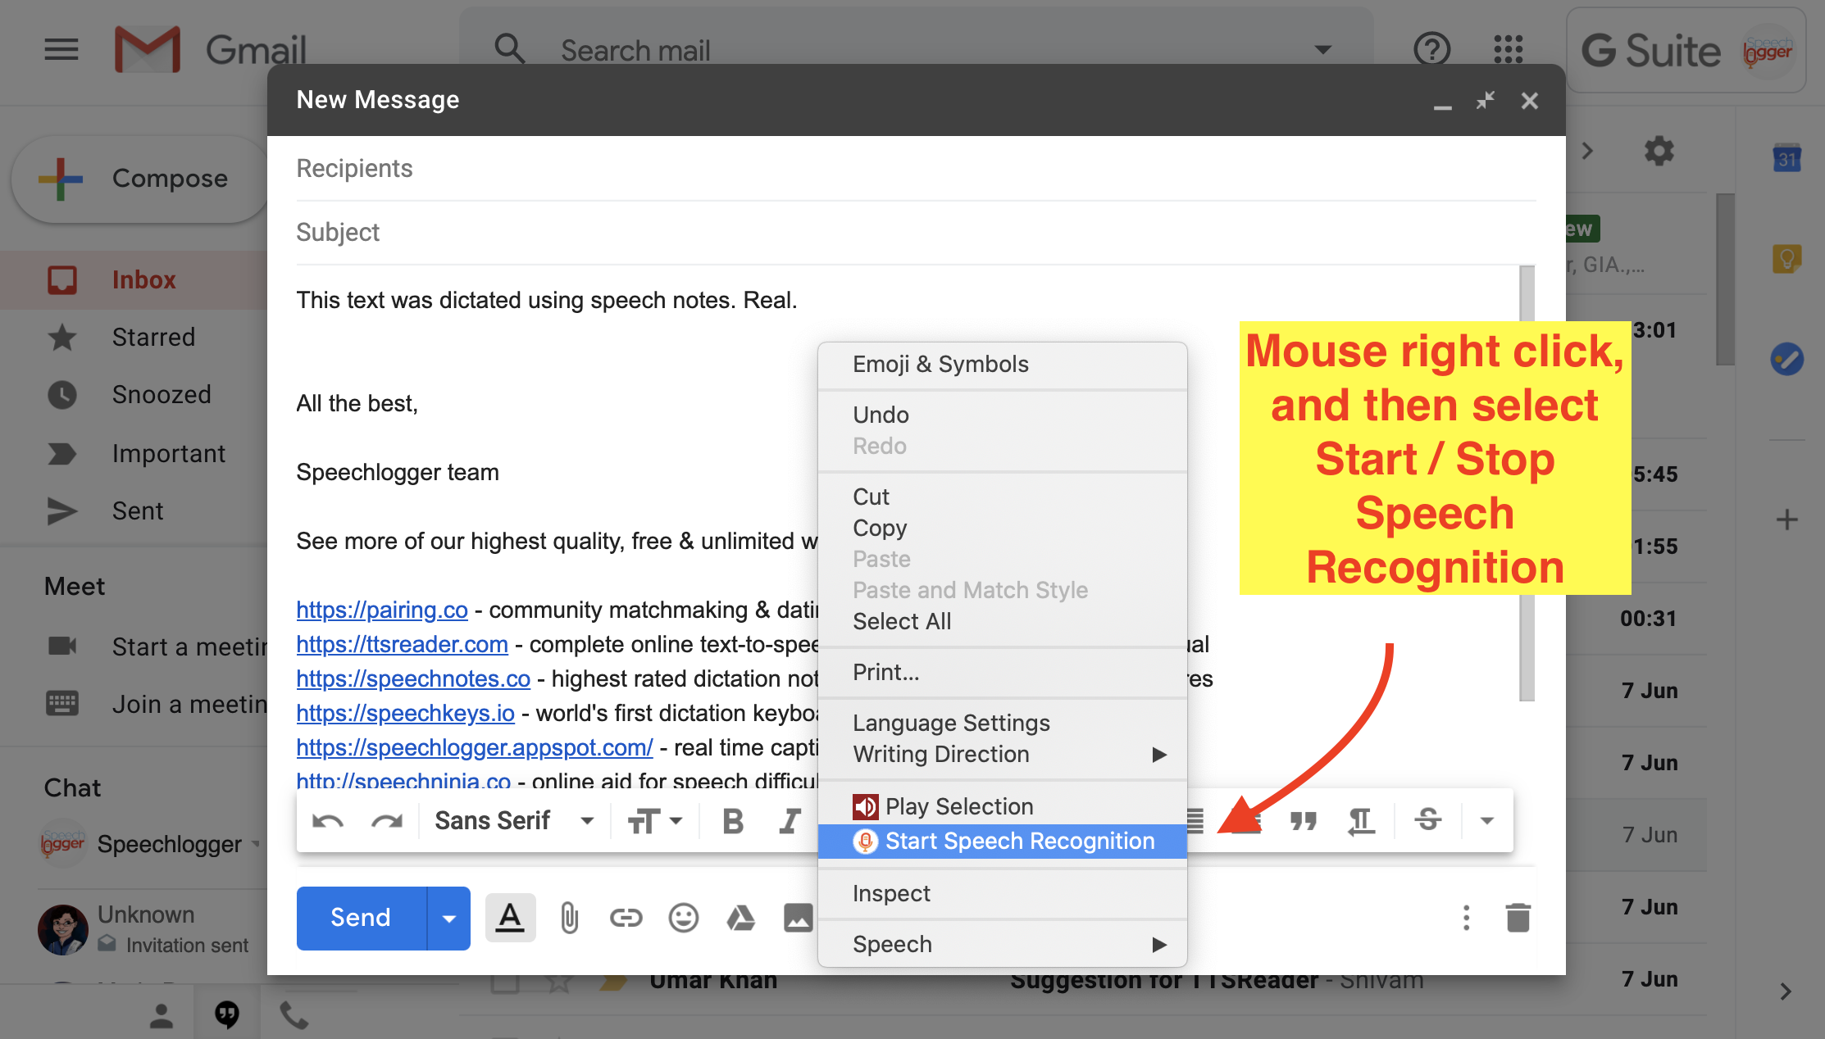The width and height of the screenshot is (1825, 1039).
Task: Toggle formatting options with the underlined A
Action: pos(510,918)
